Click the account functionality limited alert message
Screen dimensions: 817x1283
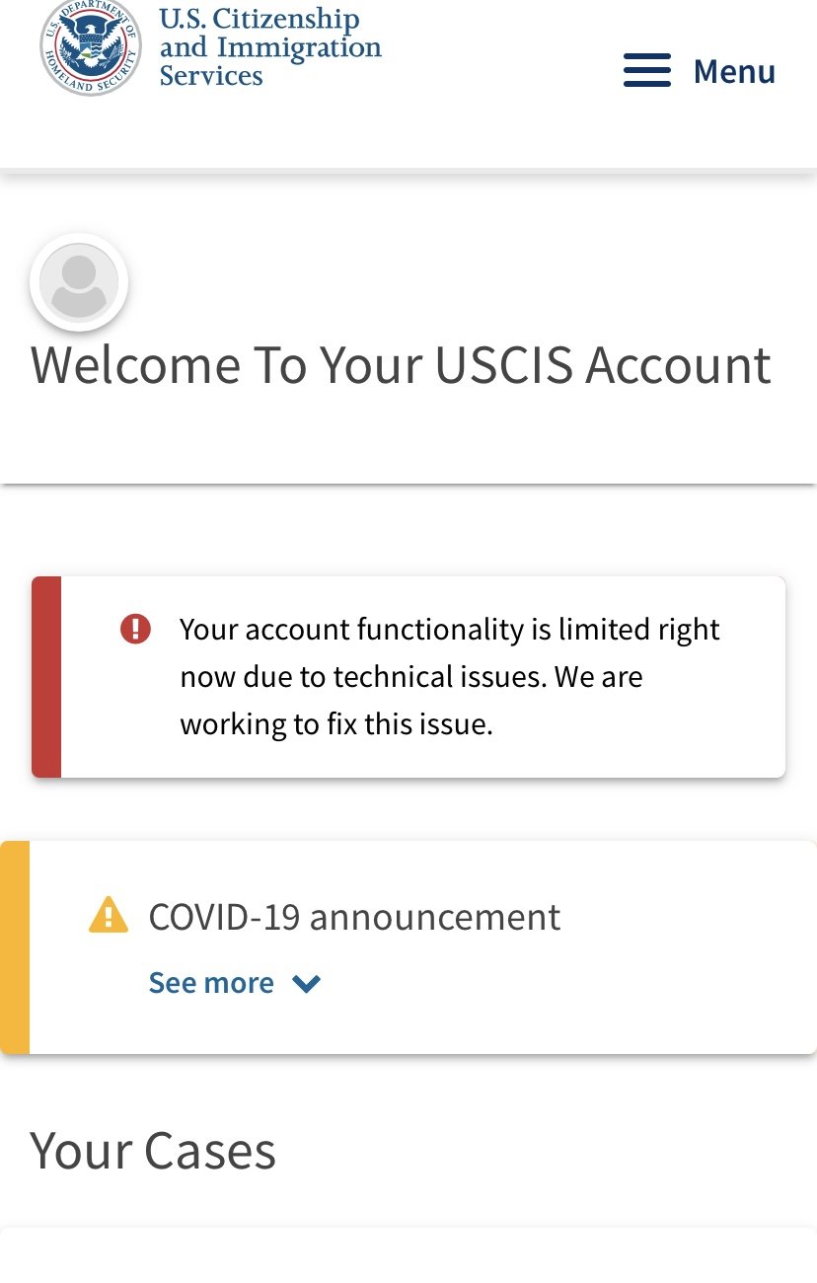(x=450, y=677)
